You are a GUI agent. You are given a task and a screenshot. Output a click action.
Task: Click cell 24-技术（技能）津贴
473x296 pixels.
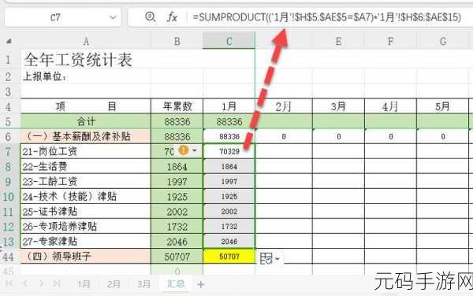point(86,196)
